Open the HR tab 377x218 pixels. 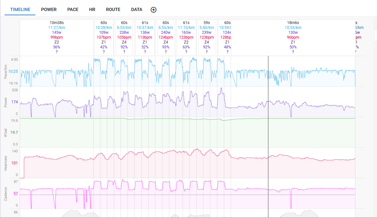pos(92,10)
